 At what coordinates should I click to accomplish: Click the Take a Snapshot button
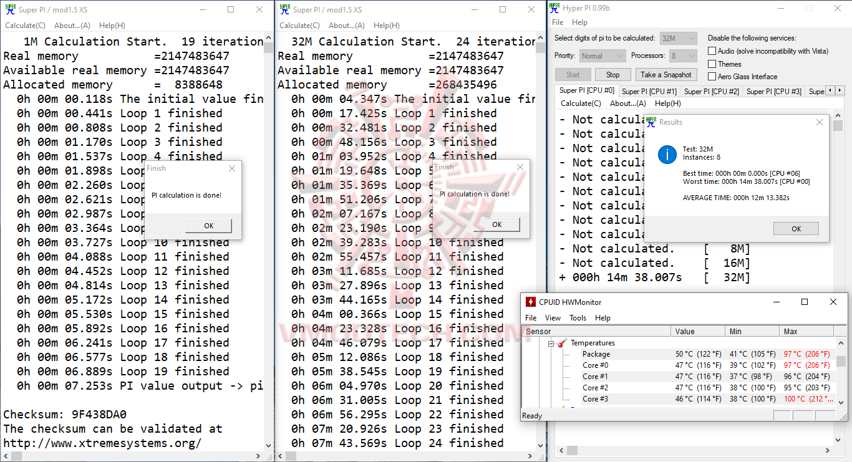click(666, 75)
